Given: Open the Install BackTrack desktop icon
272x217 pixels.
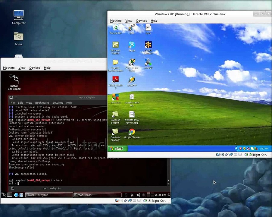Looking at the screenshot, I should (x=14, y=83).
